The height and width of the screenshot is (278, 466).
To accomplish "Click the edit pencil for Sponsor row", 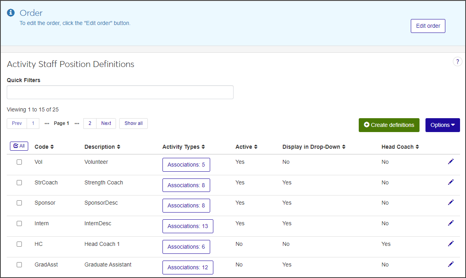I will pyautogui.click(x=451, y=202).
